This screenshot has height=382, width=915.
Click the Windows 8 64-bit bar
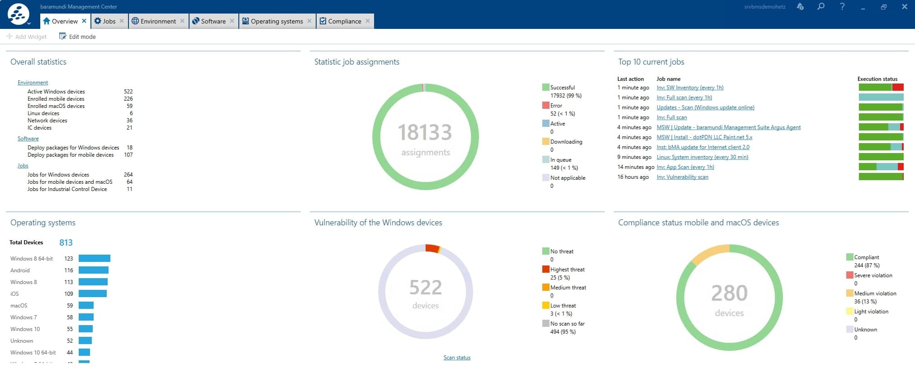95,258
